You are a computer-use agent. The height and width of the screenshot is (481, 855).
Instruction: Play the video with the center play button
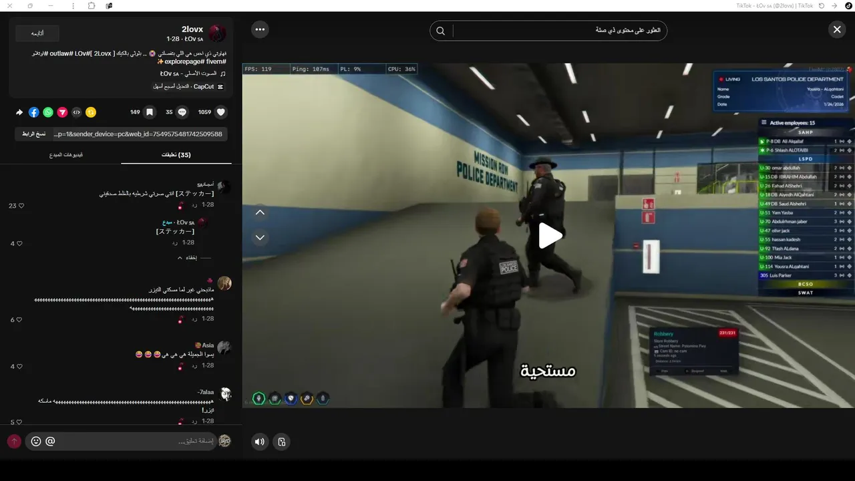(550, 235)
